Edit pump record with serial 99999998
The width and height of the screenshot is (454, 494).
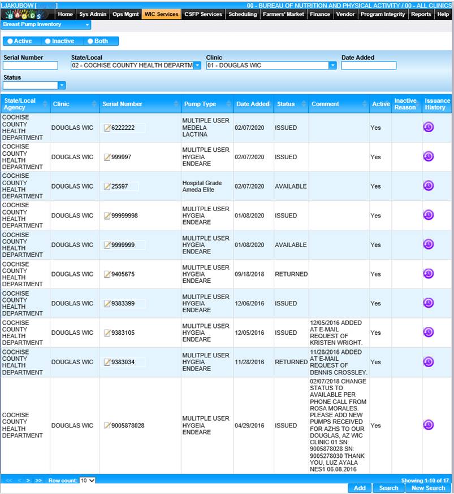(x=107, y=216)
